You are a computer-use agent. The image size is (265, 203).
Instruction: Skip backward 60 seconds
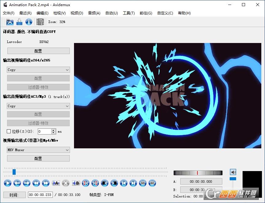pyautogui.click(x=143, y=183)
